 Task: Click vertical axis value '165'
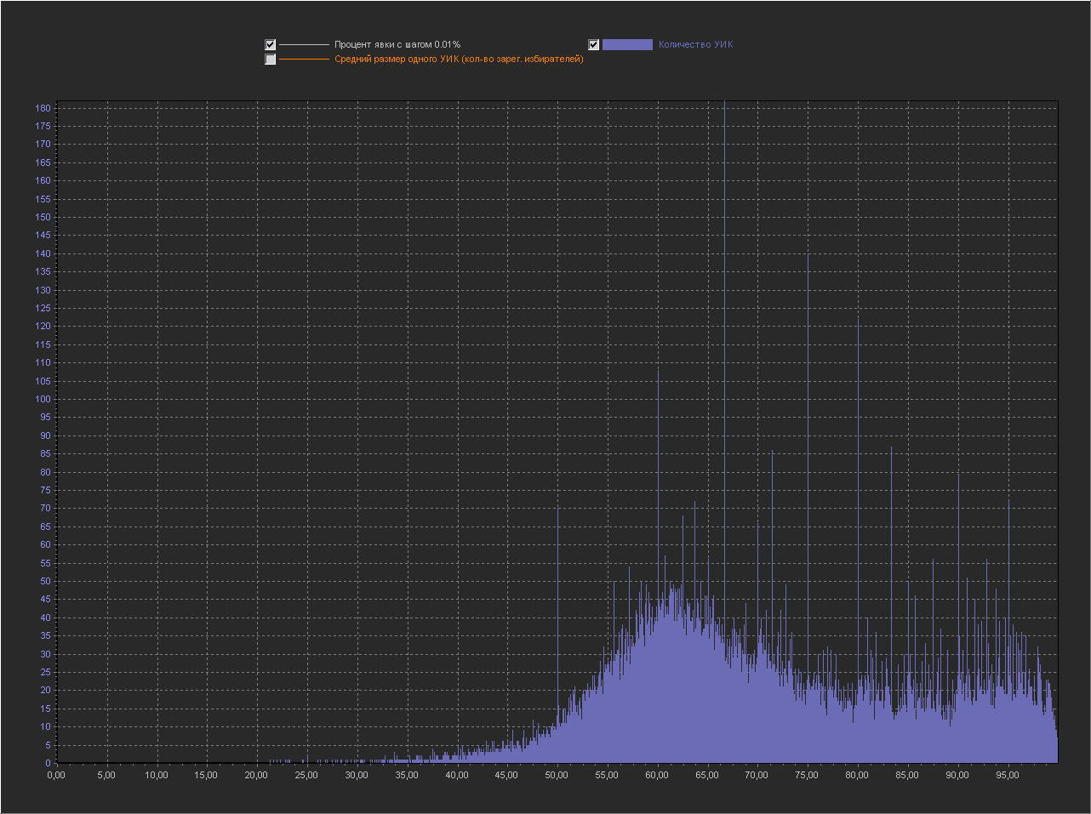43,162
